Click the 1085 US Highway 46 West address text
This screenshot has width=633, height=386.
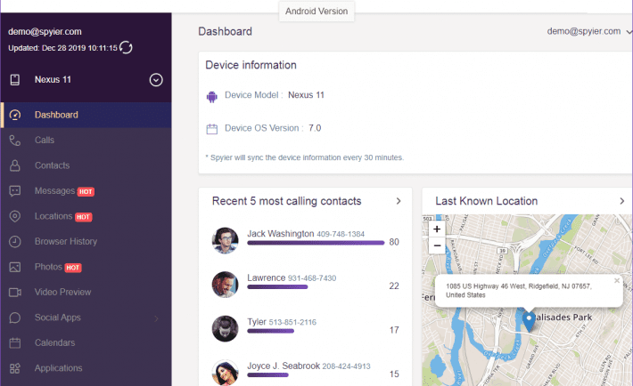[x=519, y=291]
